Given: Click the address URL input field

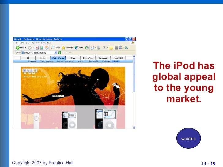Looking at the screenshot, I should (x=39, y=53).
